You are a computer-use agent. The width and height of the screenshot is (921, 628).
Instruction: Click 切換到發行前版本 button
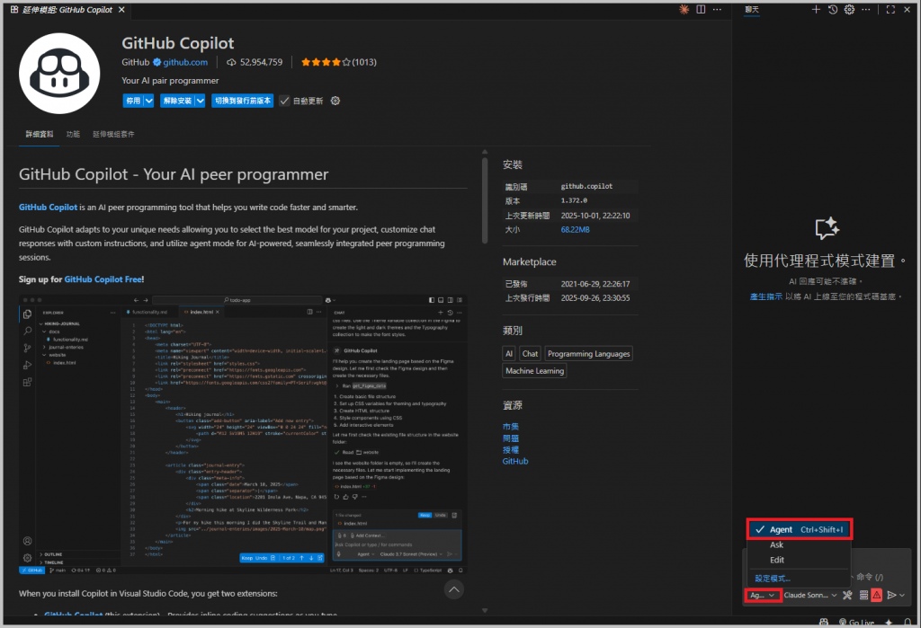[x=243, y=101]
